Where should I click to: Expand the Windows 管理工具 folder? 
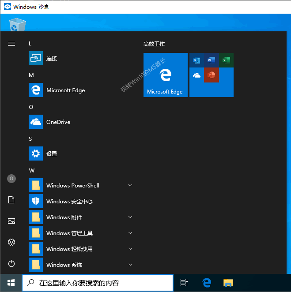pyautogui.click(x=130, y=233)
